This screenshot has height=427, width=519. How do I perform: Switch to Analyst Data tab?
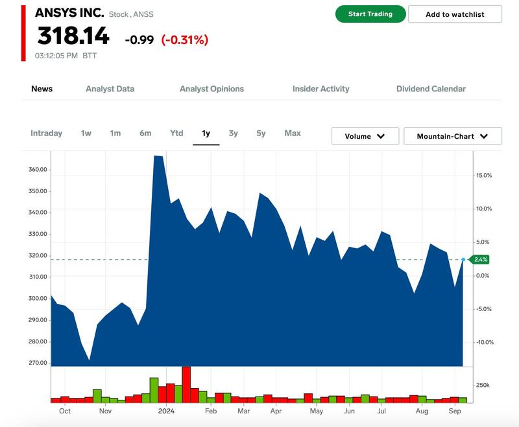pyautogui.click(x=110, y=89)
